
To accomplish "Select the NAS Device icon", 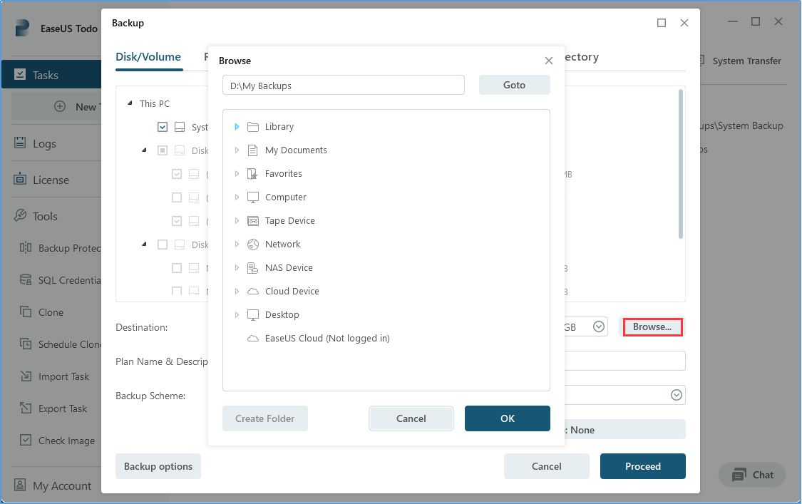I will [252, 268].
